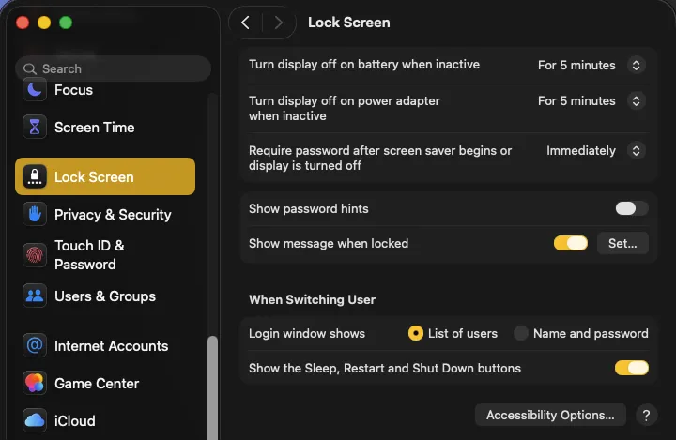Image resolution: width=676 pixels, height=440 pixels.
Task: Click the Privacy & Security hand icon
Action: (x=35, y=214)
